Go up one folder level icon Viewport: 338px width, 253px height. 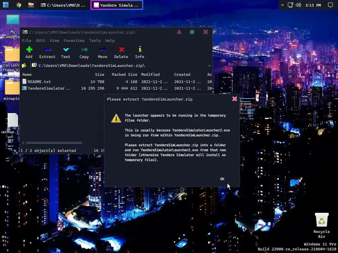click(24, 66)
